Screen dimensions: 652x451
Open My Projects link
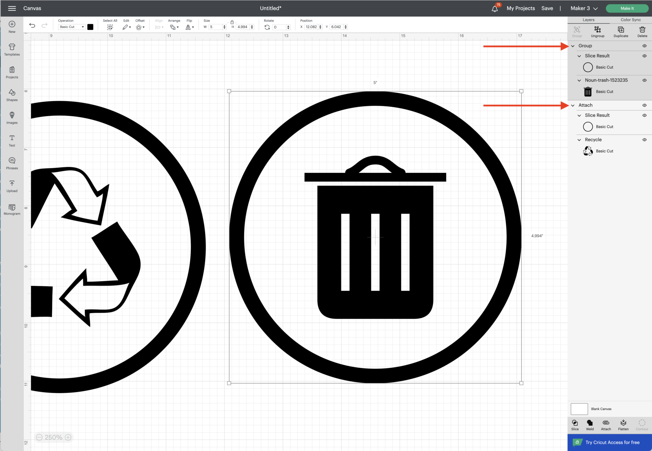coord(521,8)
